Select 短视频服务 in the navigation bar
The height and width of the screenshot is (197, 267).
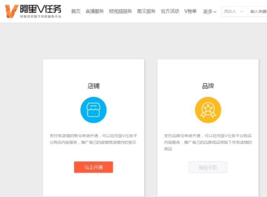tap(120, 11)
